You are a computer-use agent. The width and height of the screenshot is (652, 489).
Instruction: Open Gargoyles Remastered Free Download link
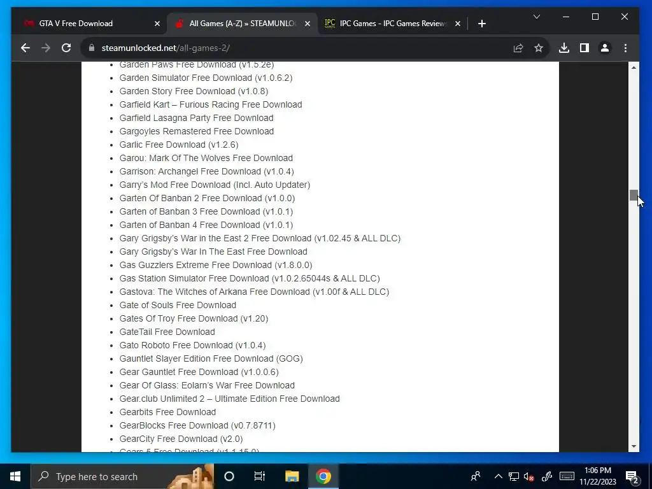(197, 131)
